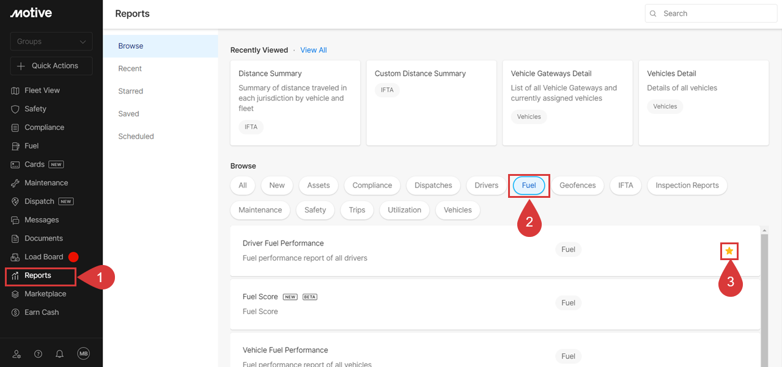Expand the Groups dropdown
The width and height of the screenshot is (782, 367).
pos(51,42)
